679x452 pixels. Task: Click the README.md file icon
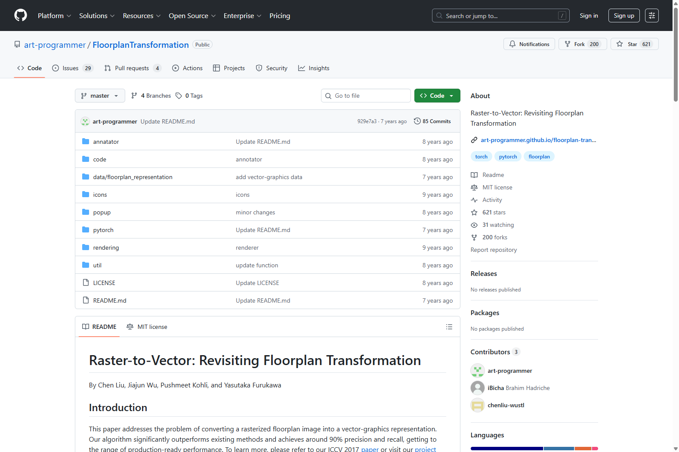click(86, 300)
